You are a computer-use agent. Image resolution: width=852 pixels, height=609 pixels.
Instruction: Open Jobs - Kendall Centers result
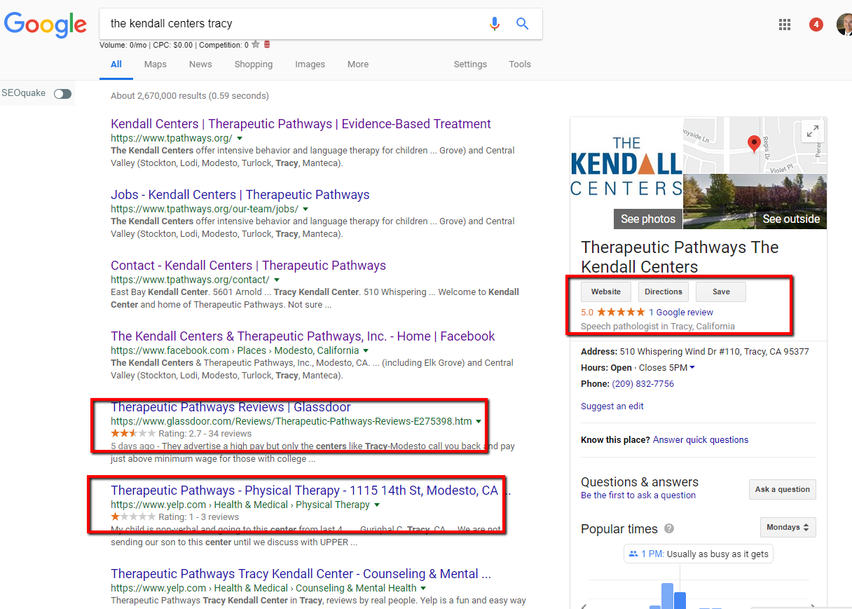[240, 195]
